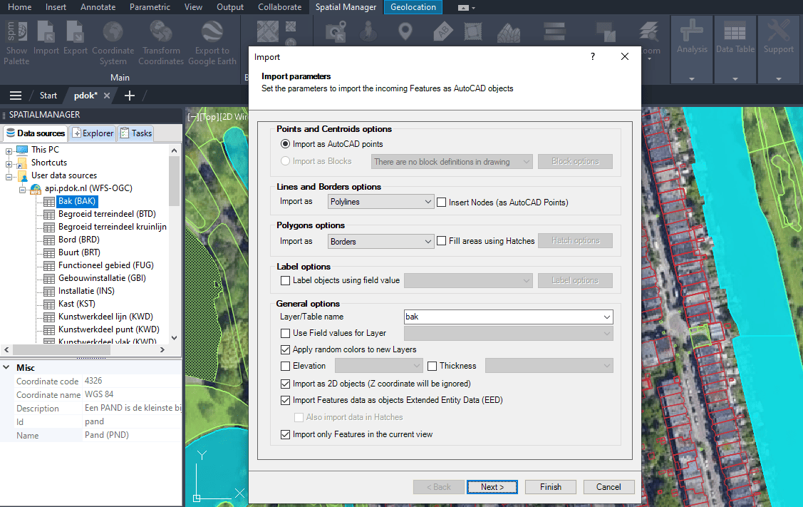Toggle the Elevation checkbox

pyautogui.click(x=285, y=366)
